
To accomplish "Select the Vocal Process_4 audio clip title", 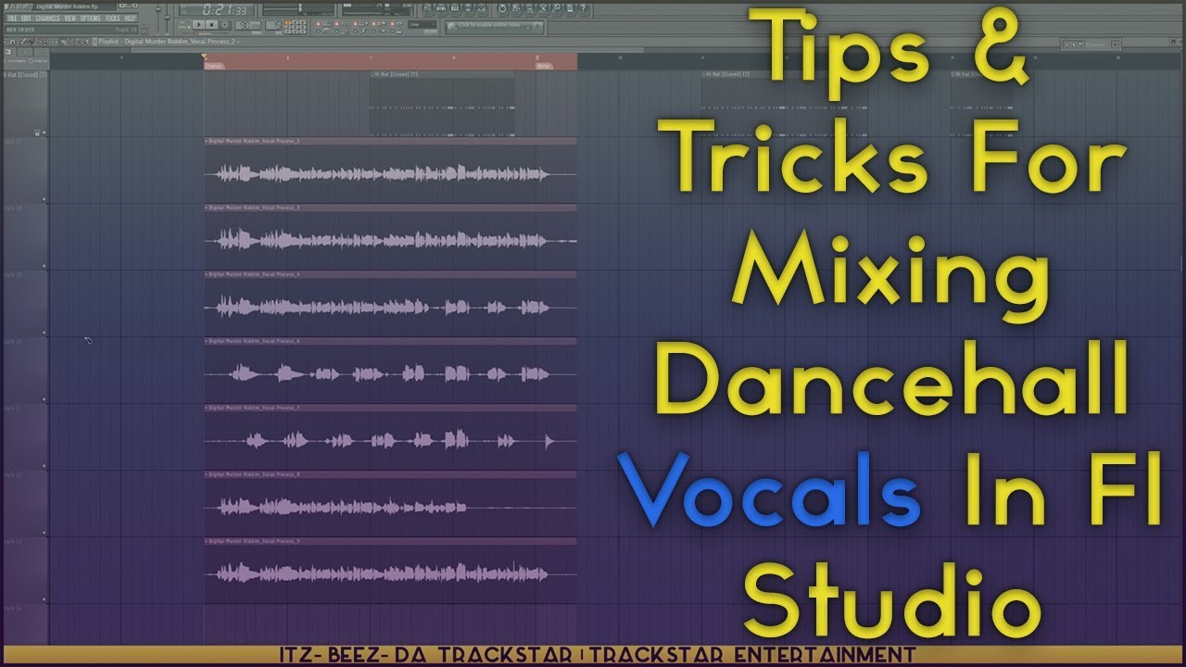I will 390,275.
